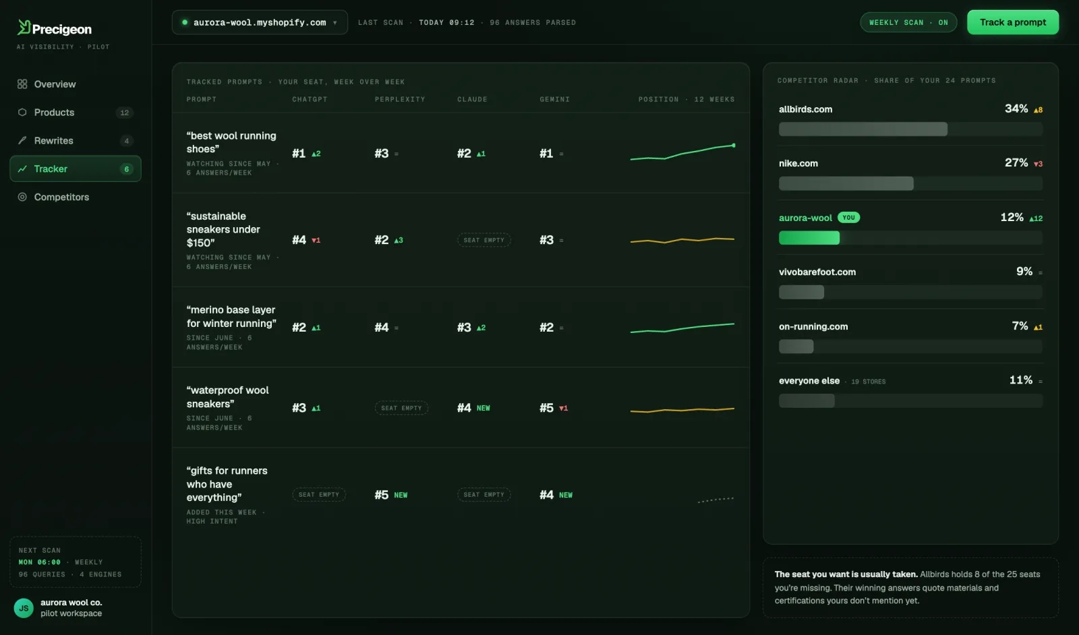The height and width of the screenshot is (635, 1079).
Task: Open the waterproof wool sneakers sparkline
Action: pyautogui.click(x=682, y=409)
